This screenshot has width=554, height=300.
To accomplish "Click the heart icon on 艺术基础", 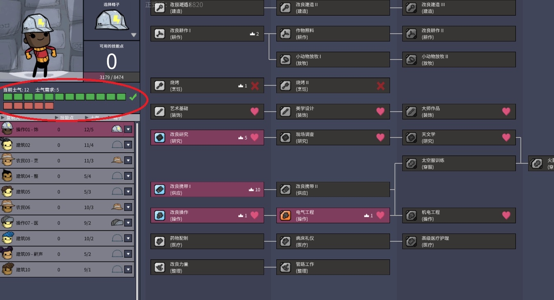I will (x=255, y=111).
